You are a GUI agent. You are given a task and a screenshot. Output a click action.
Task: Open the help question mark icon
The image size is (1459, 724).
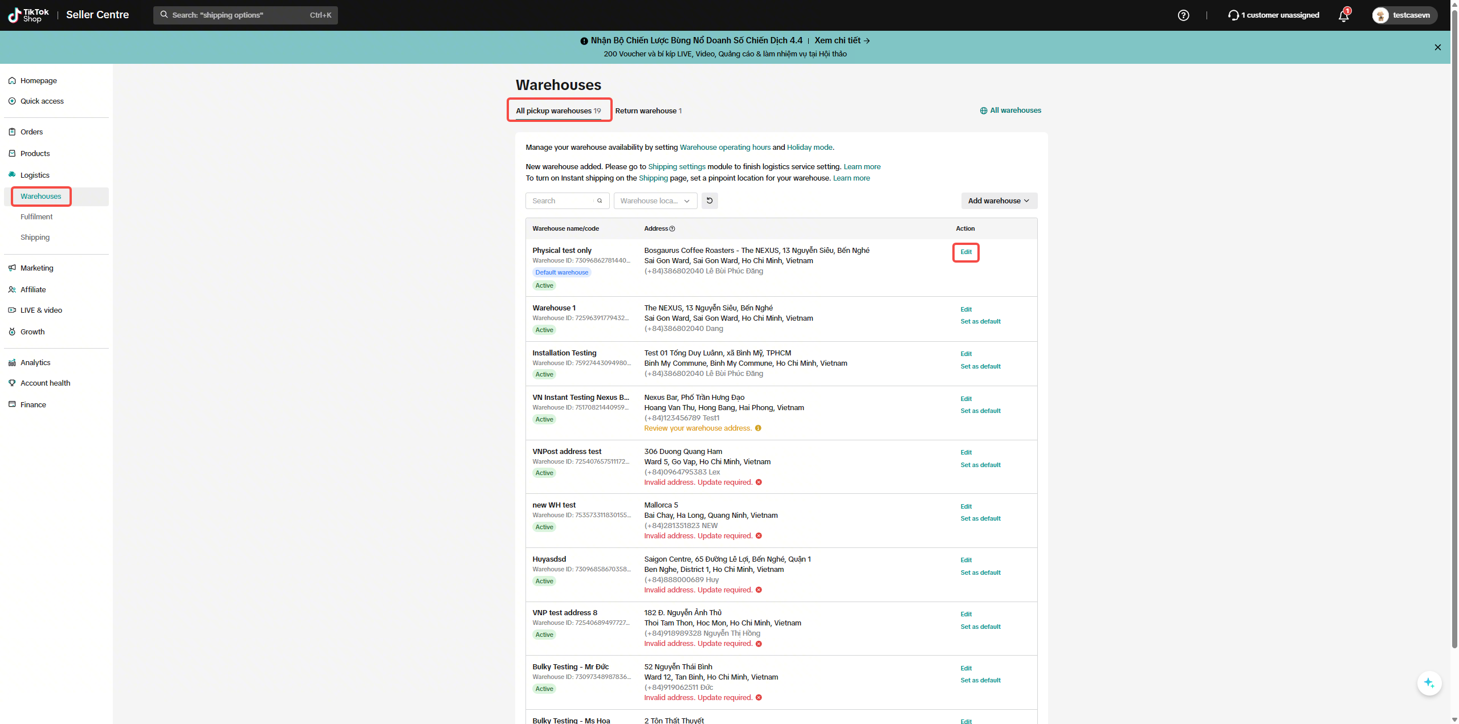[x=1183, y=15]
